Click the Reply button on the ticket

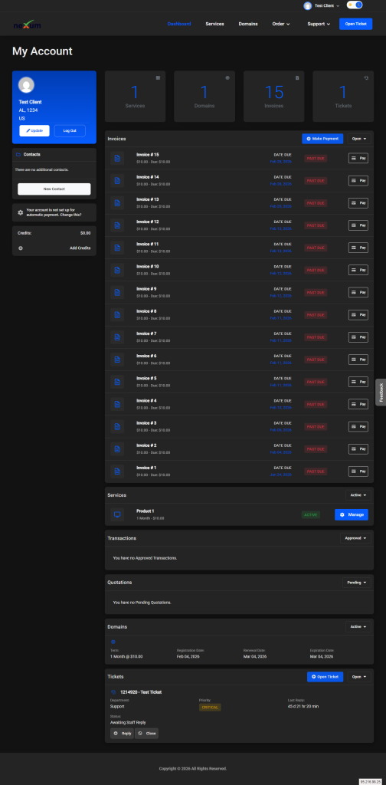[122, 734]
